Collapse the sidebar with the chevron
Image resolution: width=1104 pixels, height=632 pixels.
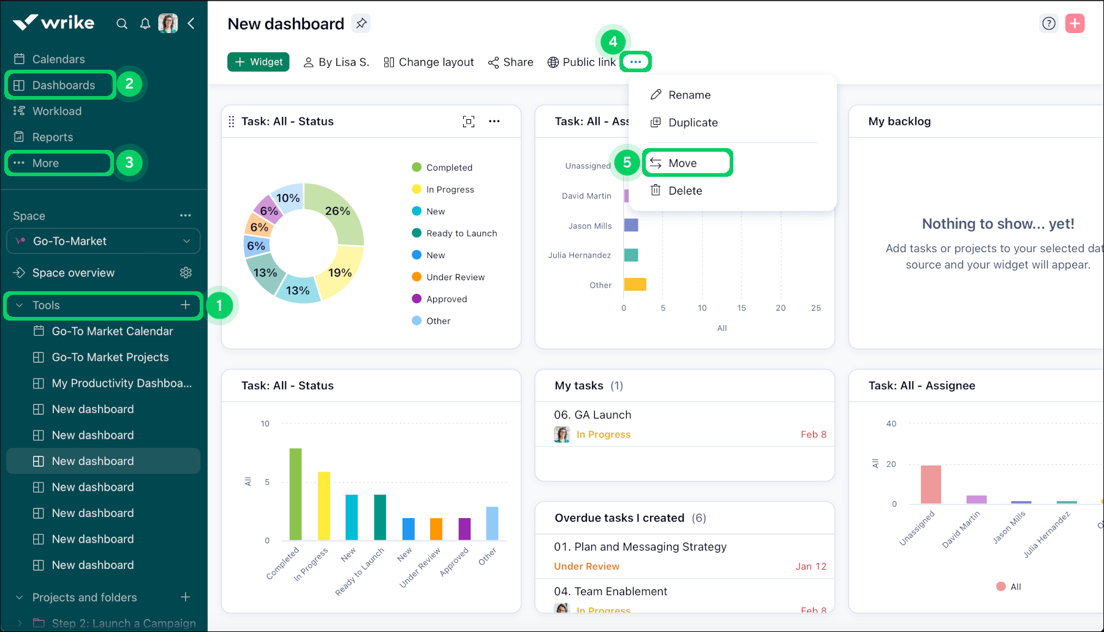coord(191,23)
